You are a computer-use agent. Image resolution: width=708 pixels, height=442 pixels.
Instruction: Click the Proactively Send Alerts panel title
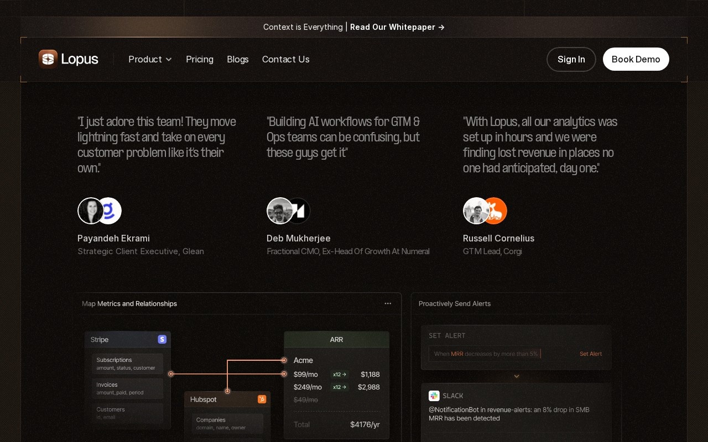pos(455,303)
